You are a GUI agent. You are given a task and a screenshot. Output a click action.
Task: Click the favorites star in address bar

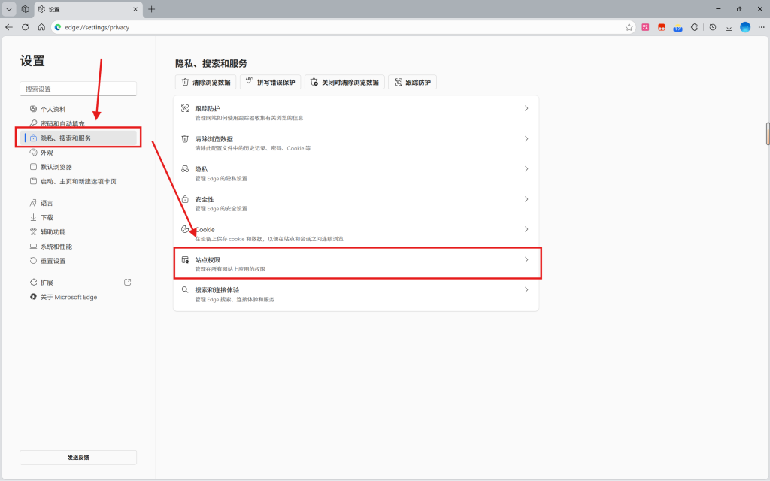[629, 27]
